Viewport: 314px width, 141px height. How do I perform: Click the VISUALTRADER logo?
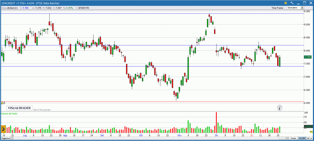click(x=19, y=108)
